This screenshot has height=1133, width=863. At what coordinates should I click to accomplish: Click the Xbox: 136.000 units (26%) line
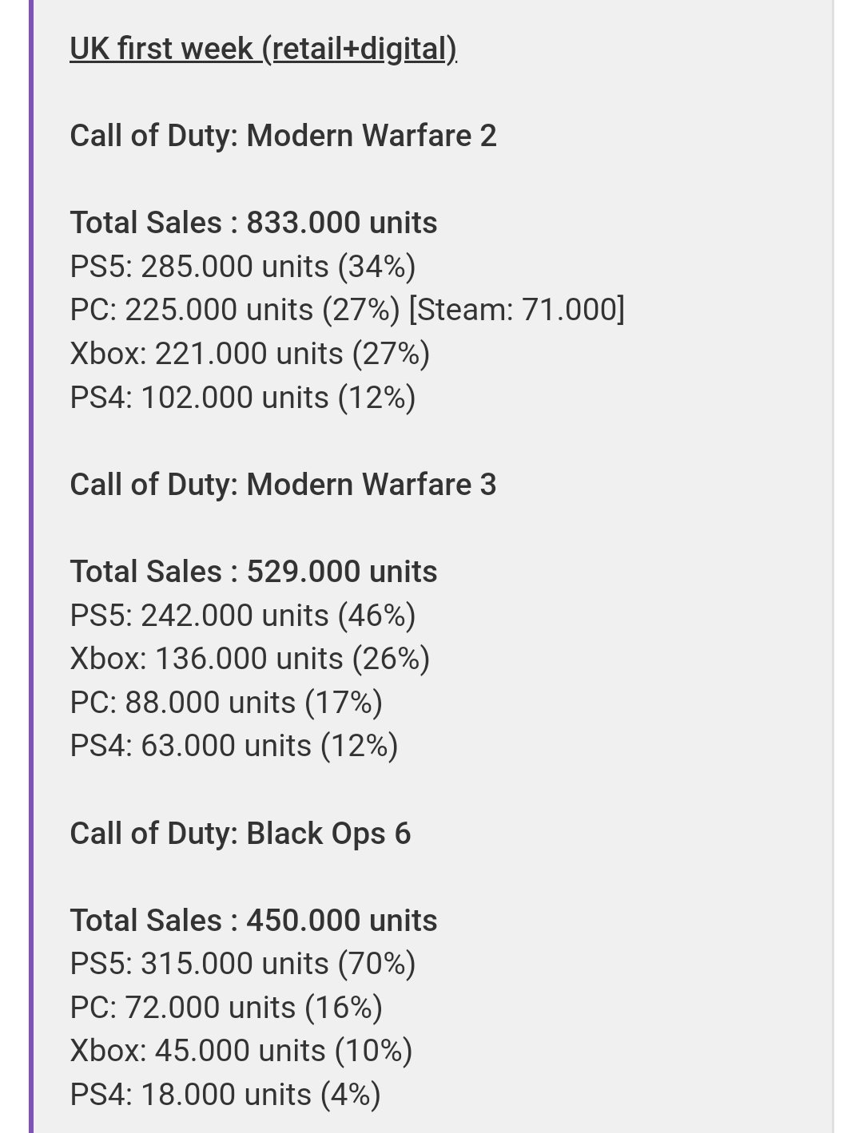click(250, 659)
